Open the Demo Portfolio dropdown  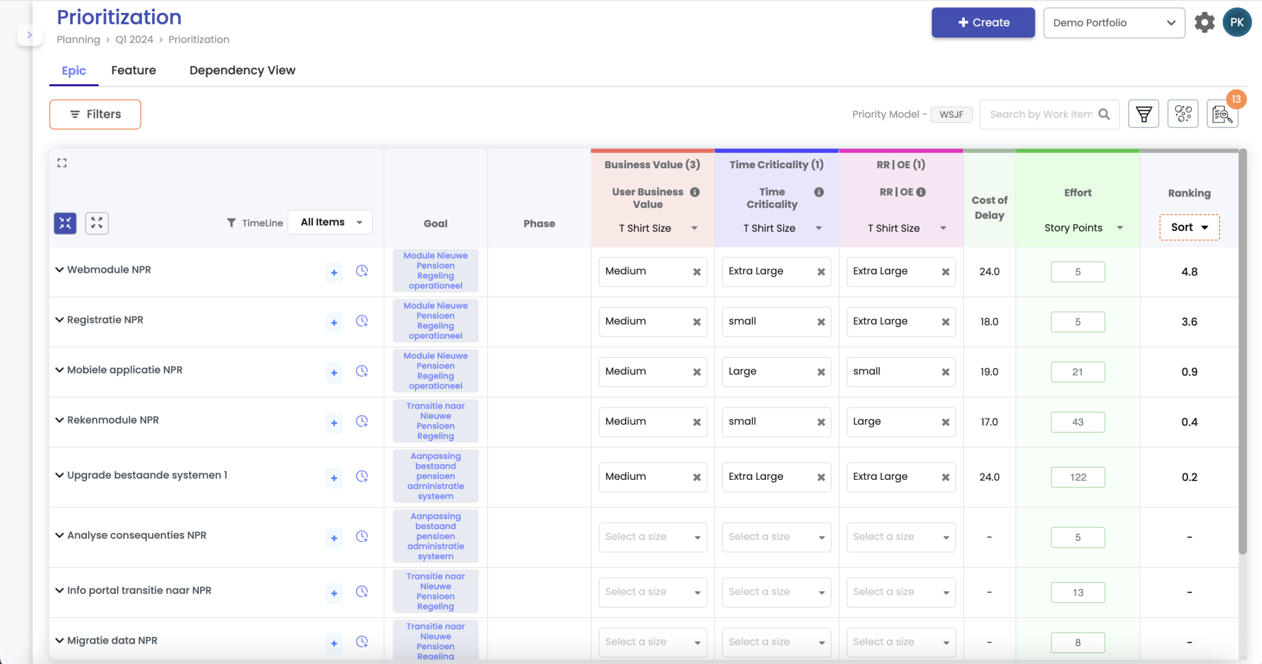1113,23
